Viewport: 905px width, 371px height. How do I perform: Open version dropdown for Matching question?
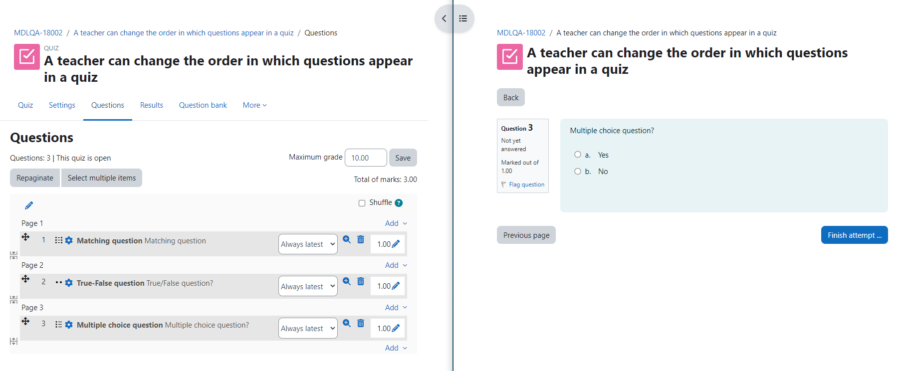click(308, 244)
